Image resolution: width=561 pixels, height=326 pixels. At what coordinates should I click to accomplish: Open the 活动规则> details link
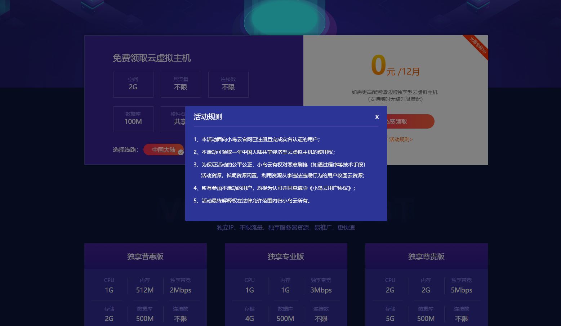(x=400, y=139)
